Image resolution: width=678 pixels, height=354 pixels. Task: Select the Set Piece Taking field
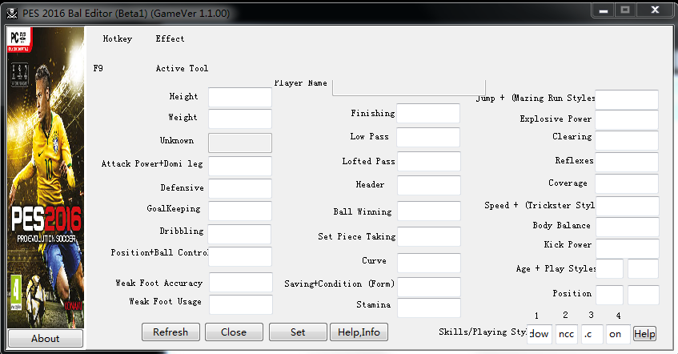(x=429, y=236)
